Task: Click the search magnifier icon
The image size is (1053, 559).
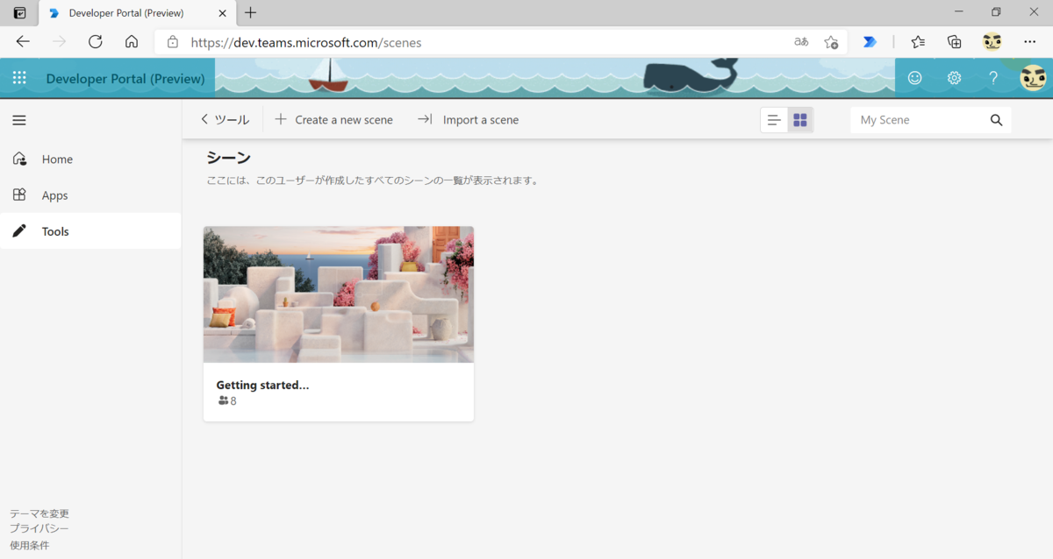Action: [x=996, y=120]
